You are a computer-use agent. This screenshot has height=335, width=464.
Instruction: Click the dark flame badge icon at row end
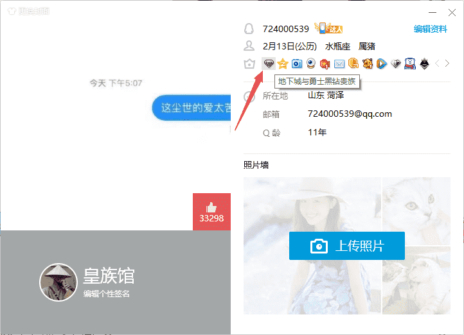424,64
